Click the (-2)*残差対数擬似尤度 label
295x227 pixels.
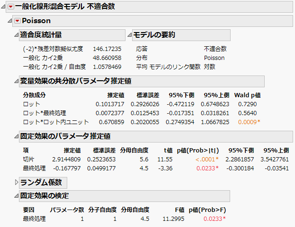pos(53,49)
